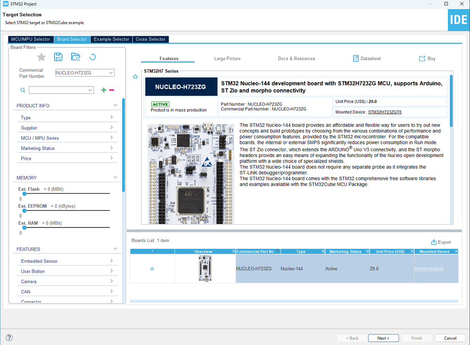
Task: Close the Type column with its X
Action: (323, 251)
